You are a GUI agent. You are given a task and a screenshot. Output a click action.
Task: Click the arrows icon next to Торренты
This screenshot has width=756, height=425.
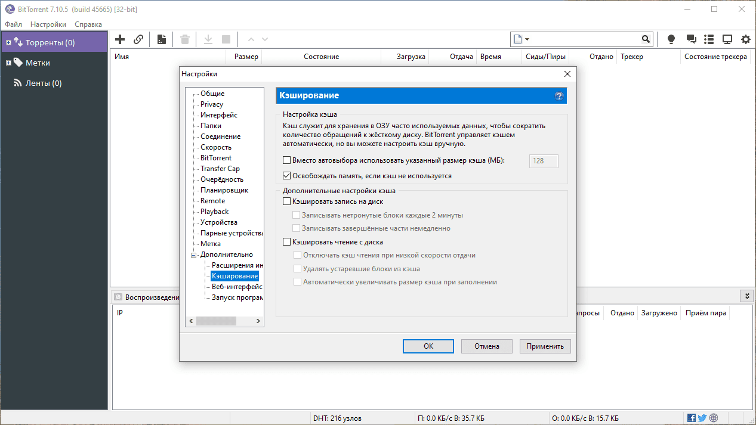(18, 42)
